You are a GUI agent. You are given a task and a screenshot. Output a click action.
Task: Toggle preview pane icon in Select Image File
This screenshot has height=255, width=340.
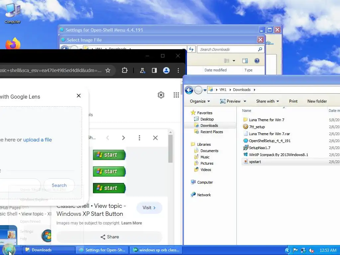tap(245, 61)
